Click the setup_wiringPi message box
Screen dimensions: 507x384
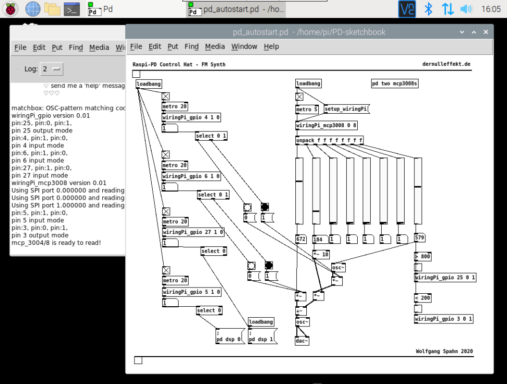[x=345, y=109]
